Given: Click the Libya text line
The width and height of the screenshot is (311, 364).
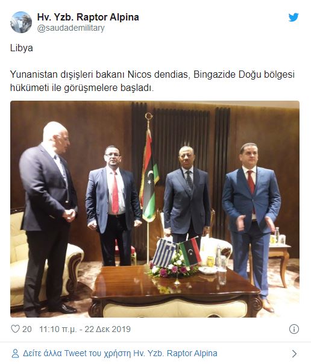Looking at the screenshot, I should (x=21, y=48).
